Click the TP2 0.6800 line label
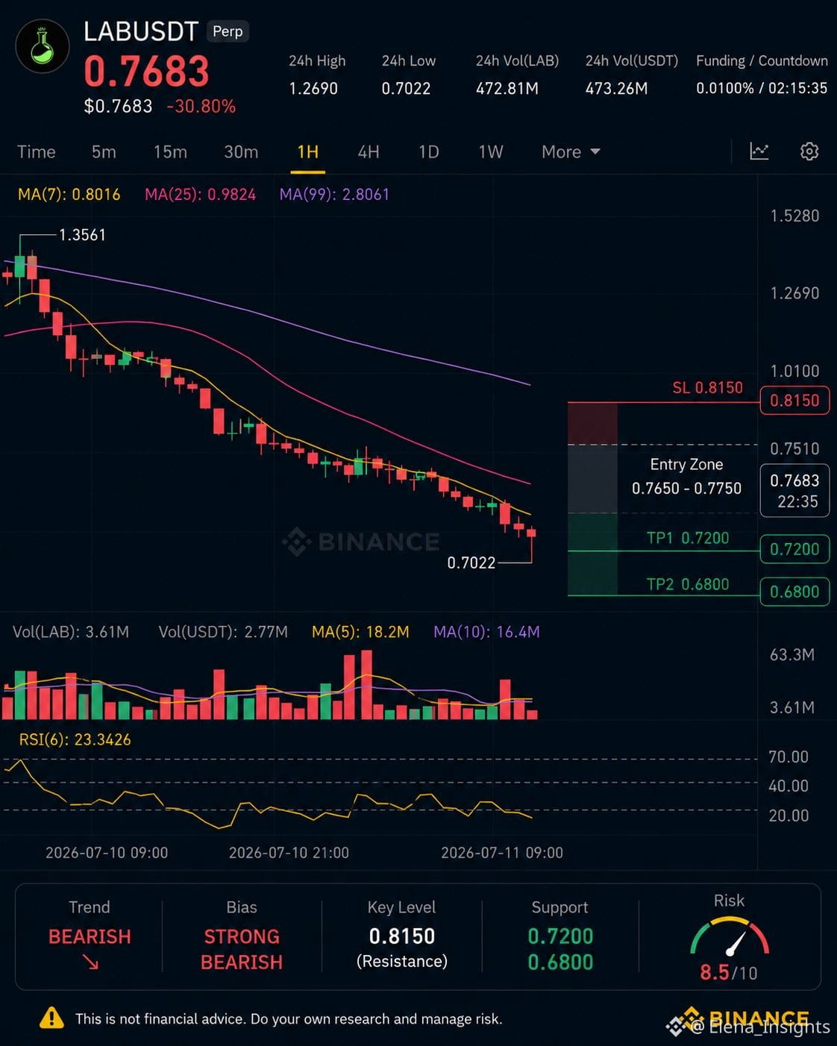 pos(688,584)
